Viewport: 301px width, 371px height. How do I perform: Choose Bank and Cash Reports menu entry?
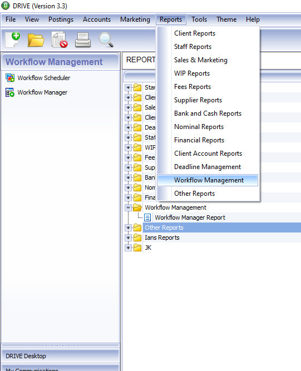(208, 113)
